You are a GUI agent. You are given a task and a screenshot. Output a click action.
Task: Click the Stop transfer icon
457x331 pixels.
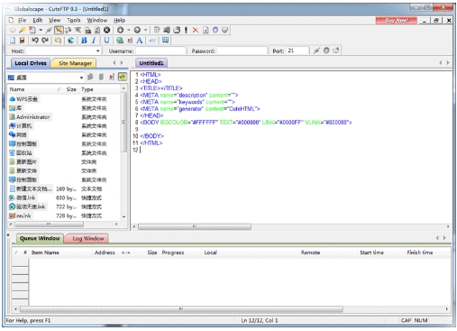click(106, 30)
